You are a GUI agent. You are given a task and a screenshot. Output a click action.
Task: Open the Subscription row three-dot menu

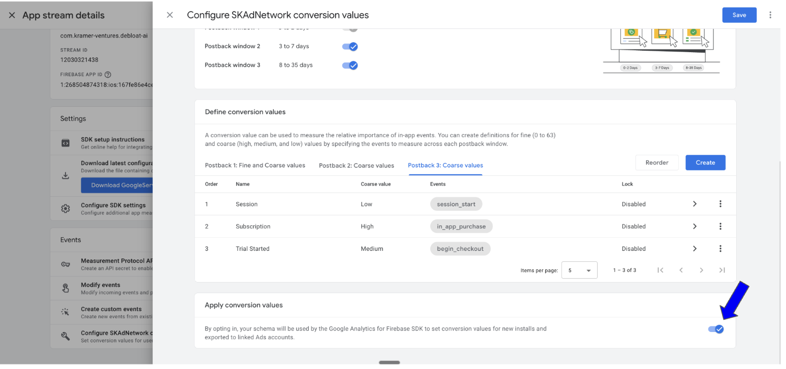(x=720, y=226)
